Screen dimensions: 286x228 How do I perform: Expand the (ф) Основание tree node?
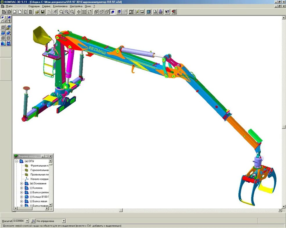[21, 184]
